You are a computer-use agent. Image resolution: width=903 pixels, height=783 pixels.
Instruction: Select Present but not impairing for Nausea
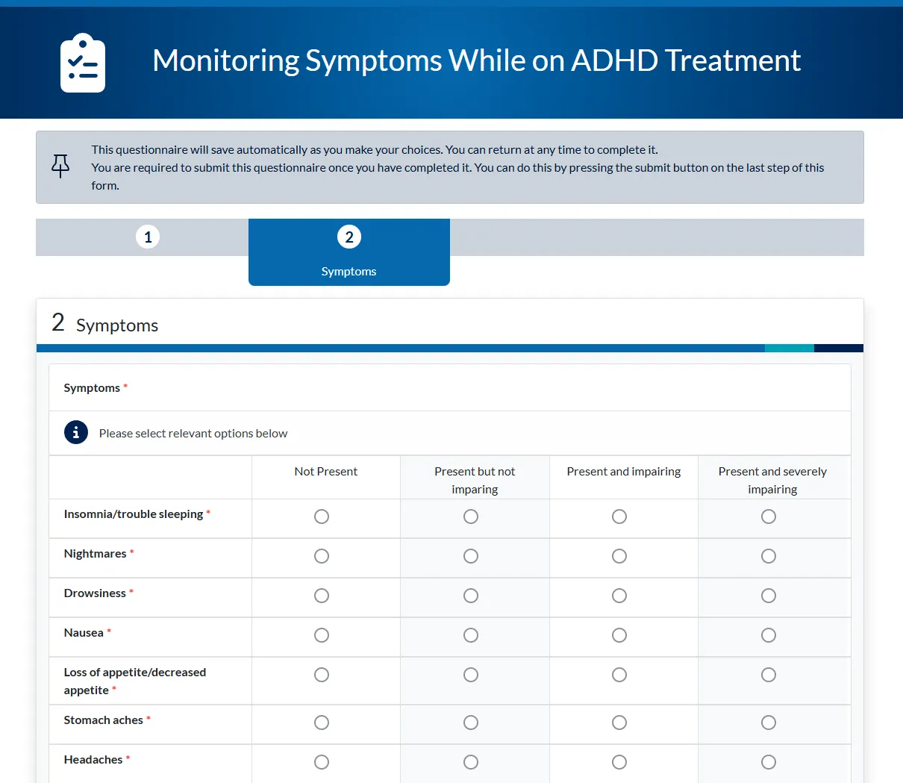pyautogui.click(x=471, y=635)
